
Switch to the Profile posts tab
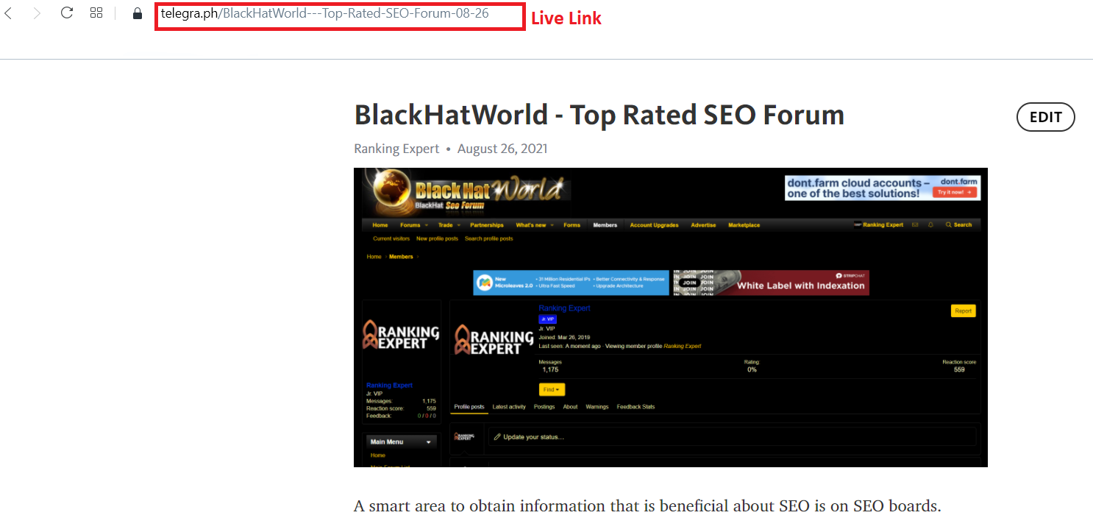coord(469,407)
